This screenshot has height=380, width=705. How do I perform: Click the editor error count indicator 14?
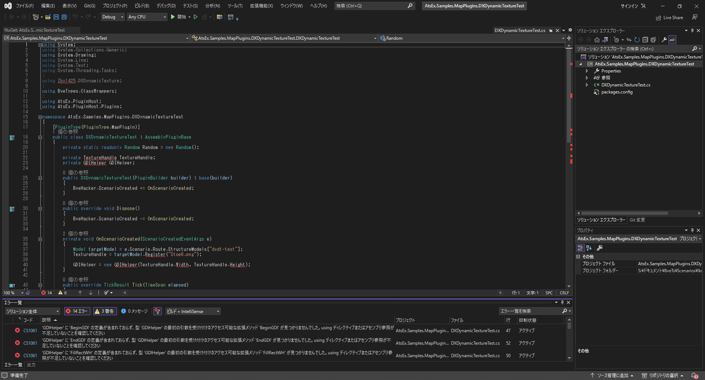pos(46,292)
